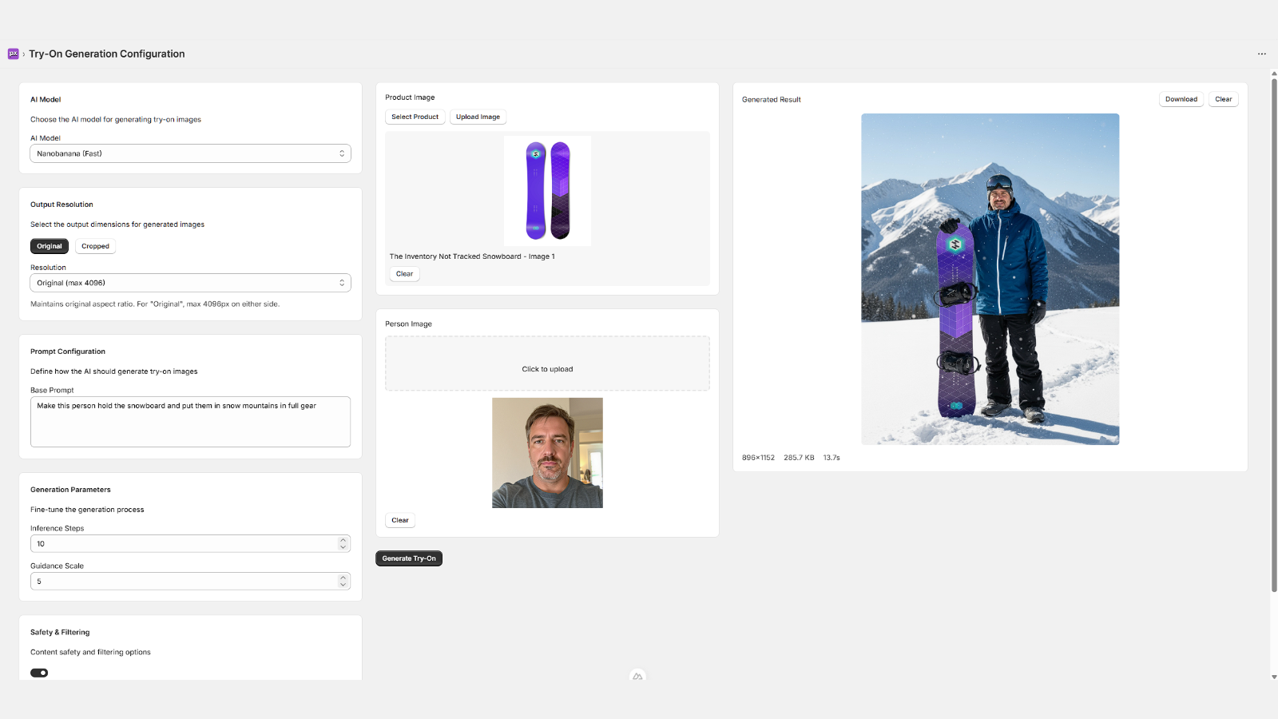This screenshot has height=719, width=1278.
Task: Click the scroll-down arrow at bottom of scrollbar
Action: (1272, 676)
